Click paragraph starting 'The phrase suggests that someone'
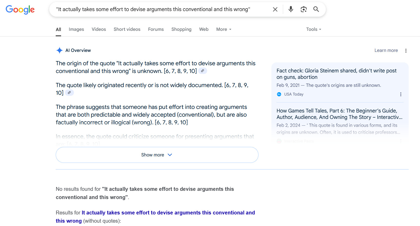 point(151,115)
